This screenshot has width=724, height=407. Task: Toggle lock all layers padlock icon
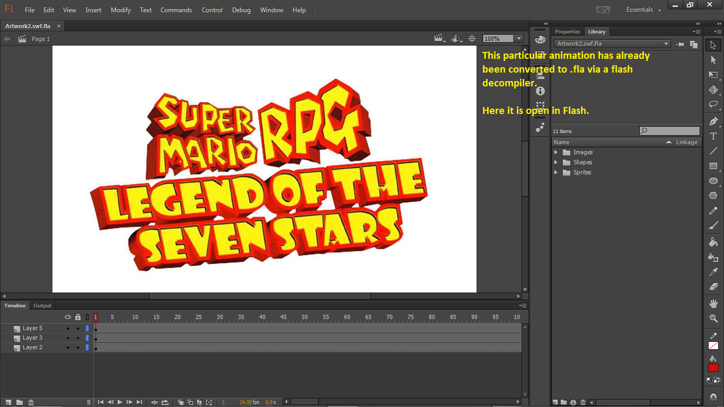78,317
